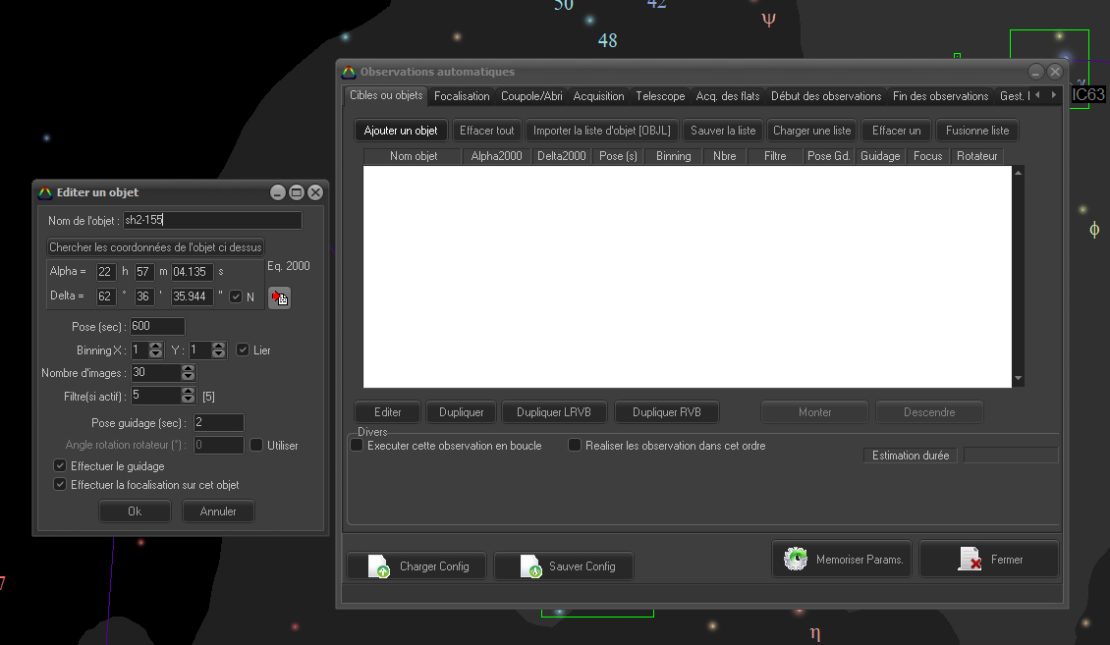The height and width of the screenshot is (645, 1110).
Task: Toggle the N hemisphere checkbox
Action: (236, 296)
